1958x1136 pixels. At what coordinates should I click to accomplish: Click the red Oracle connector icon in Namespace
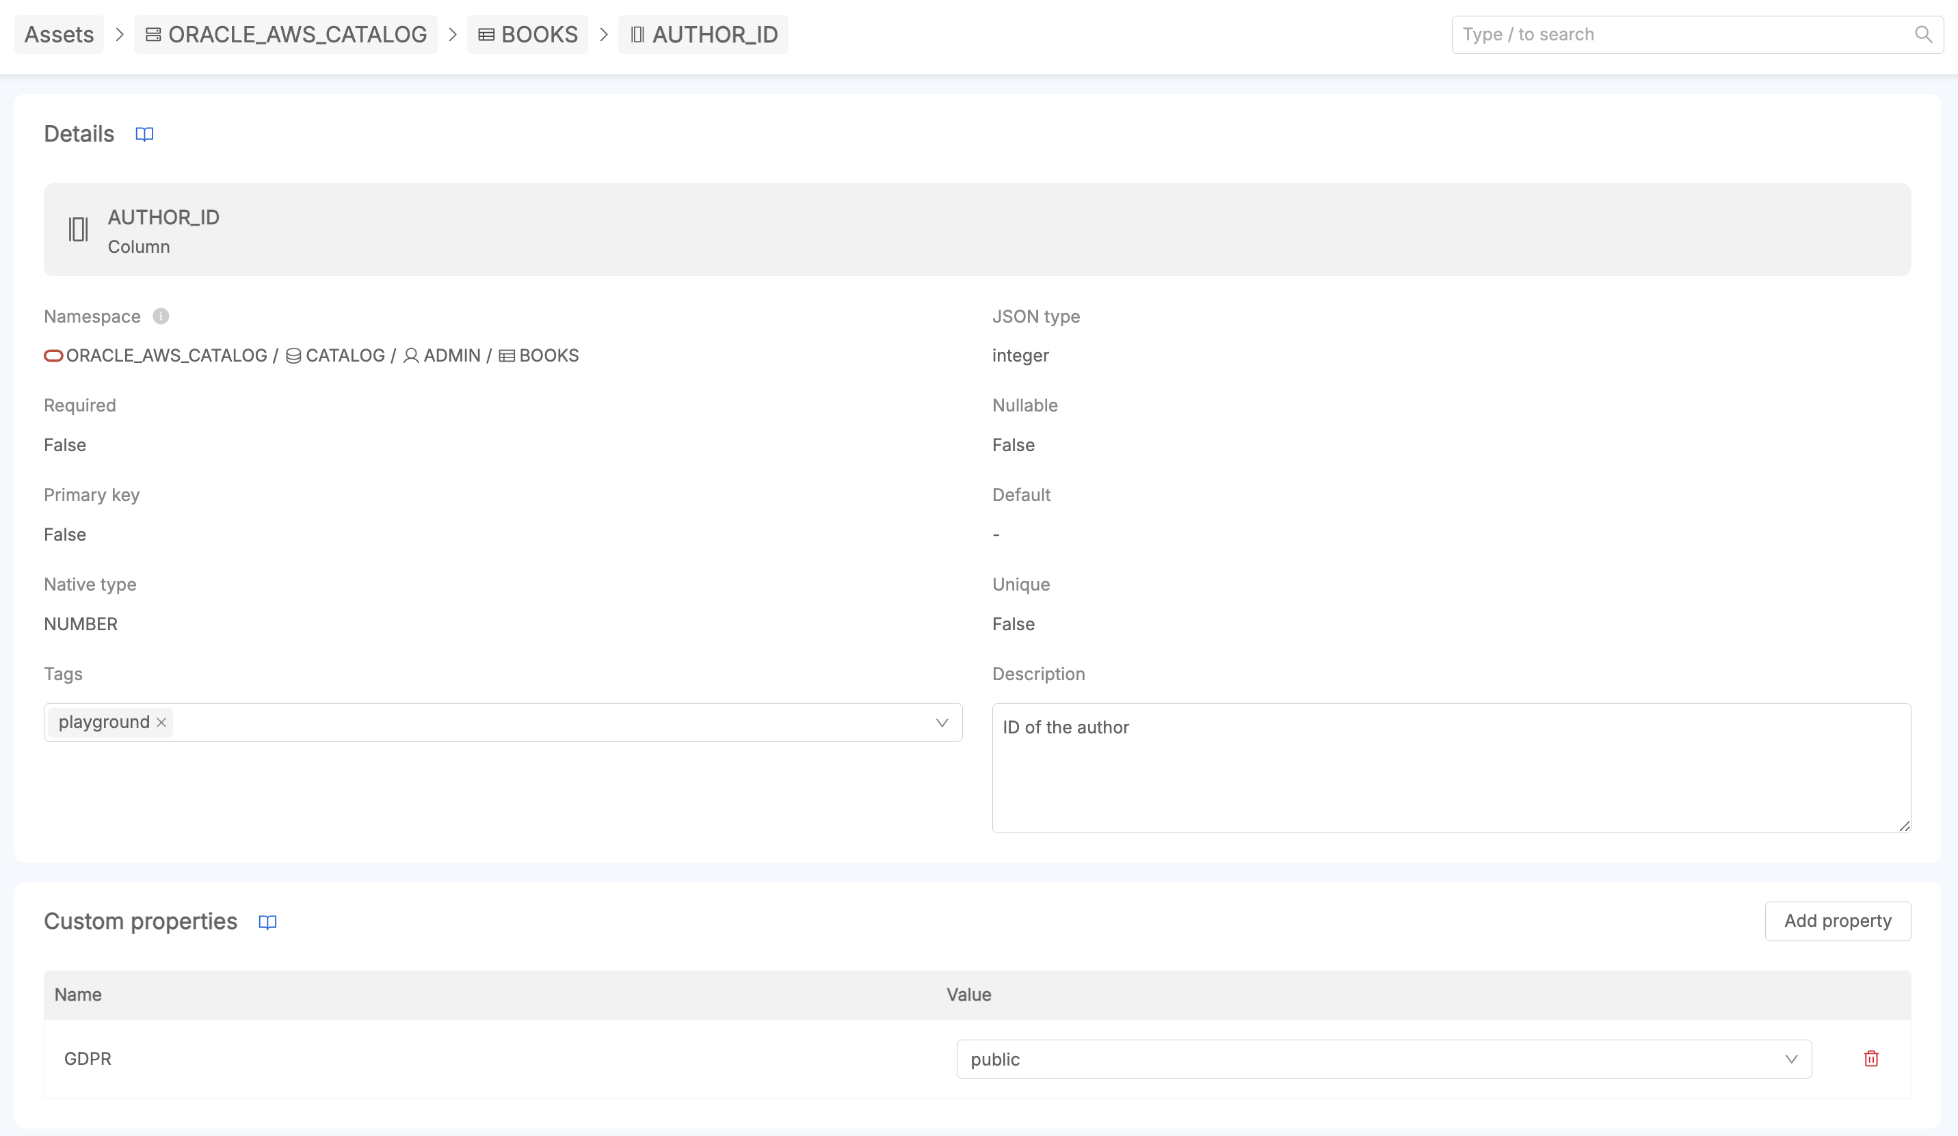(x=53, y=355)
